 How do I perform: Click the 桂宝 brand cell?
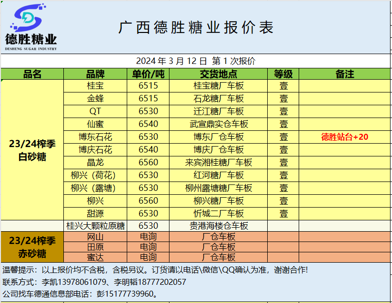[95, 86]
